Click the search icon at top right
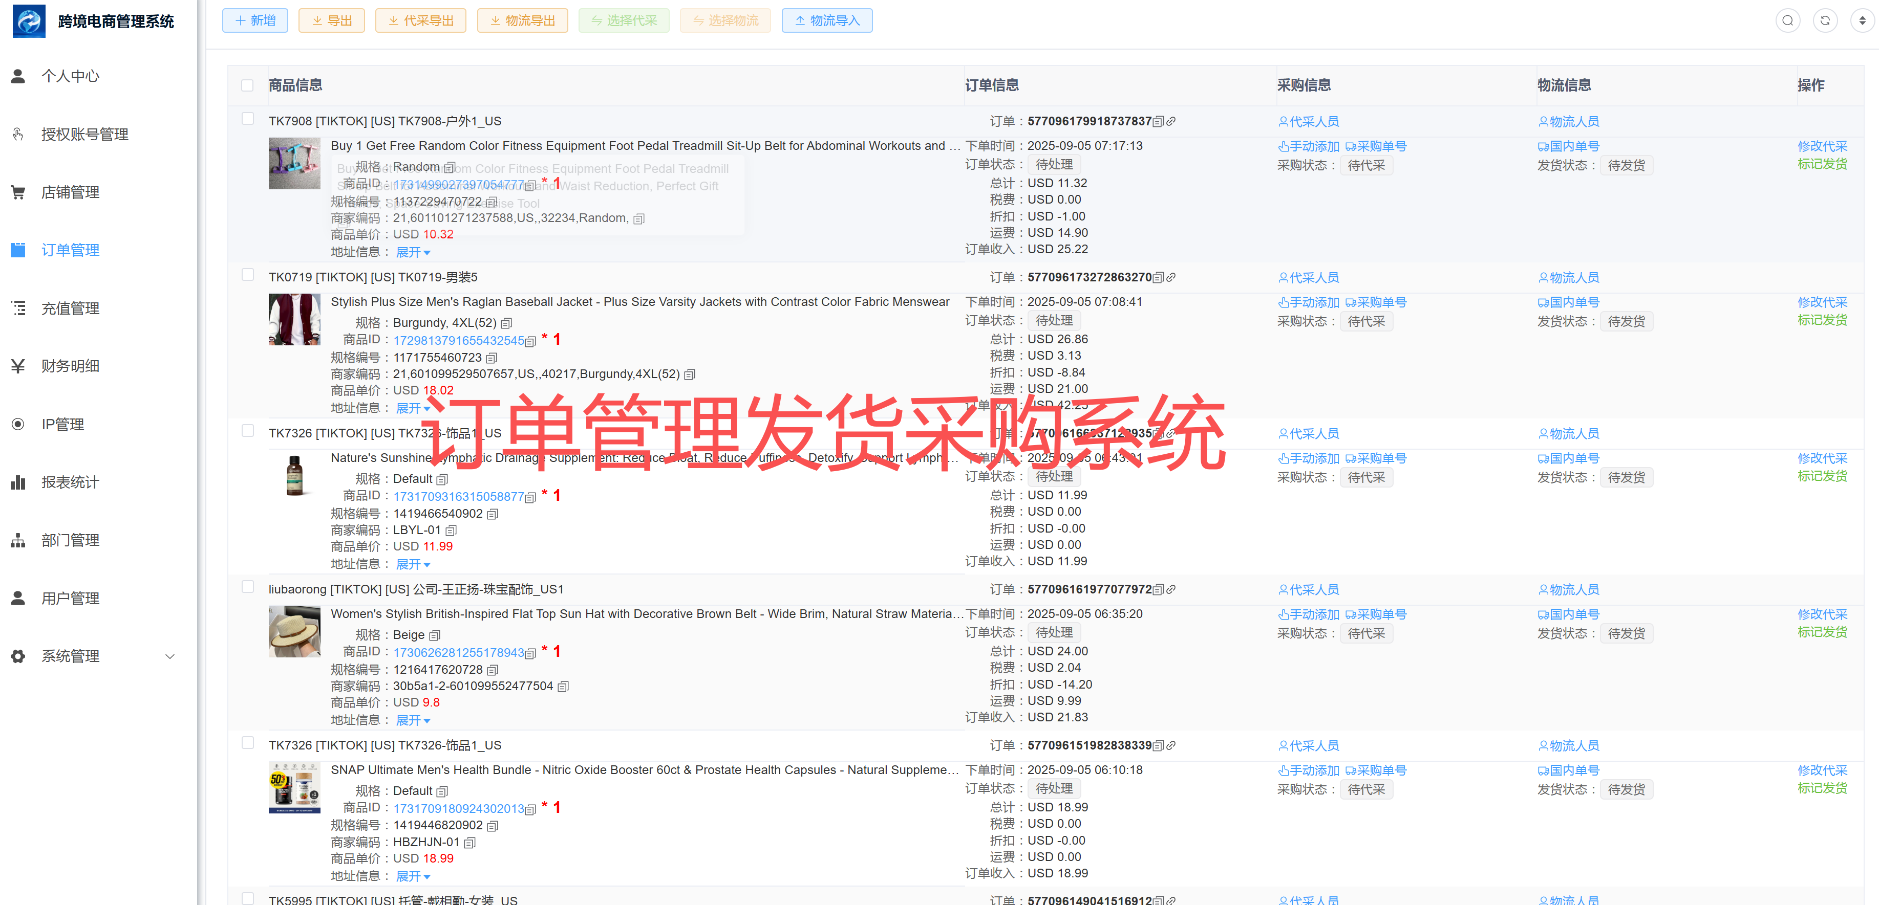The height and width of the screenshot is (905, 1879). tap(1787, 20)
